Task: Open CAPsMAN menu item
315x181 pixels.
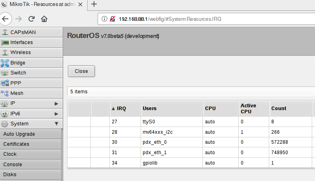Action: (31, 32)
